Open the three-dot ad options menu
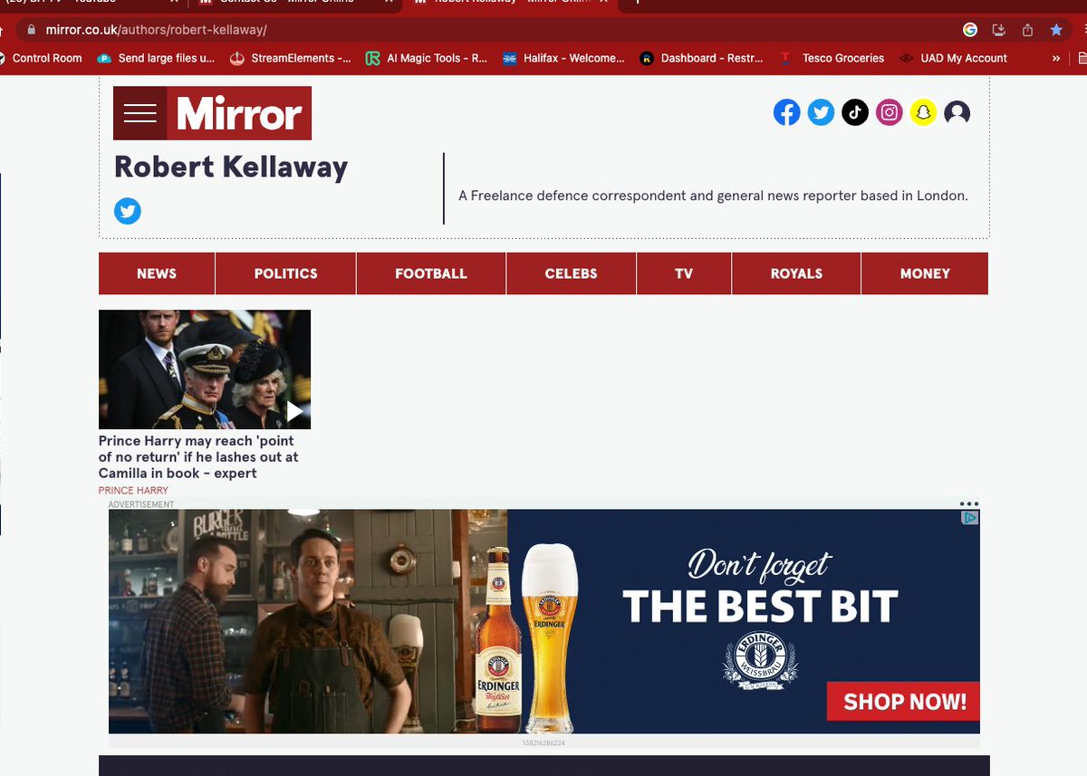This screenshot has width=1087, height=776. coord(969,504)
